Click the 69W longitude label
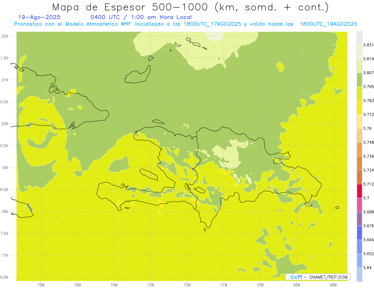Viewport: 374px width, 289px height. pos(296,285)
